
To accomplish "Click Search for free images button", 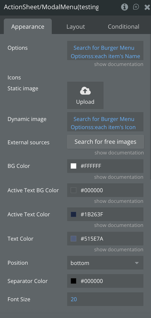I will tap(105, 142).
